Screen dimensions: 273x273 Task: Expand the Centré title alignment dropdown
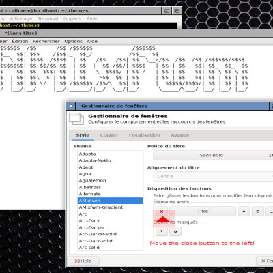(x=213, y=176)
